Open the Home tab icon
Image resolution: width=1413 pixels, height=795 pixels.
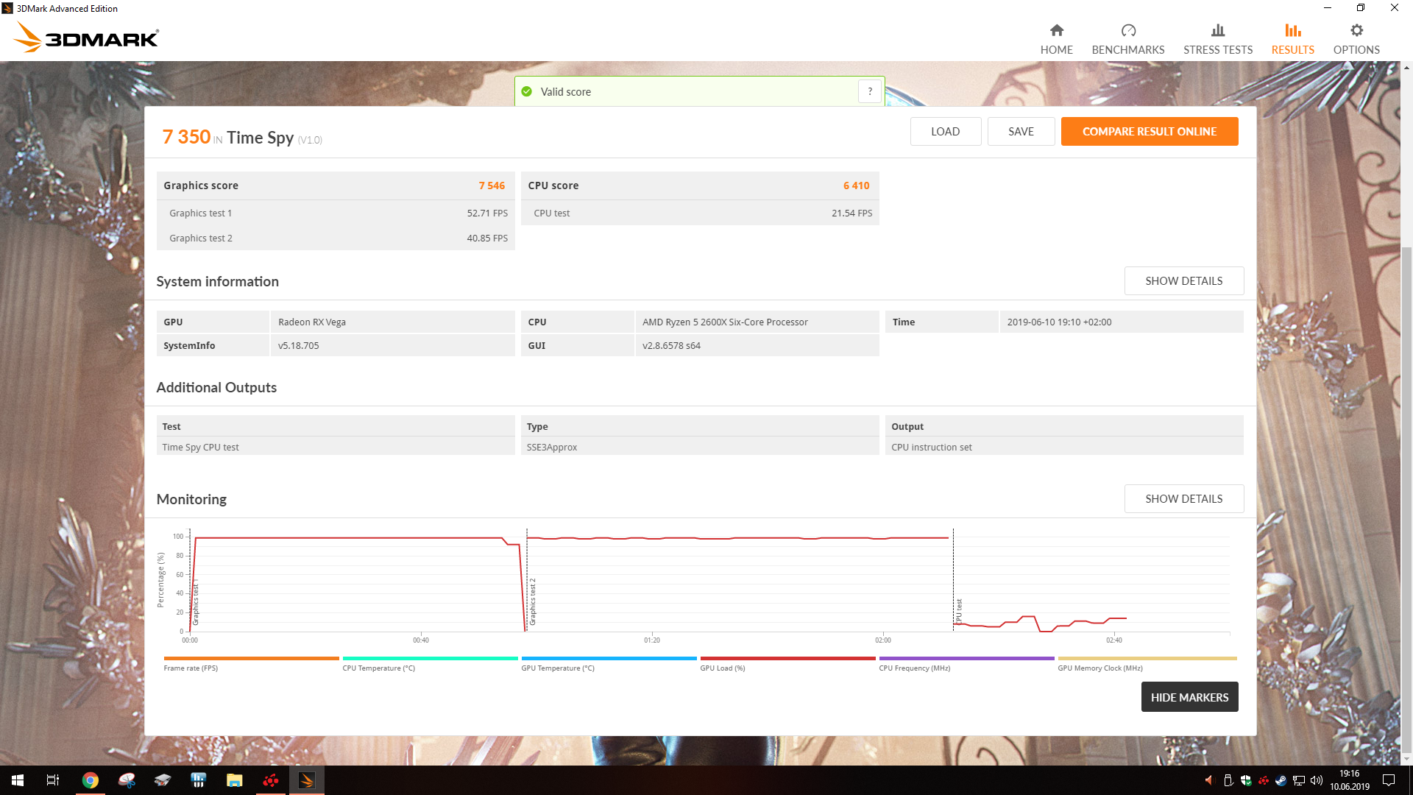pyautogui.click(x=1056, y=31)
